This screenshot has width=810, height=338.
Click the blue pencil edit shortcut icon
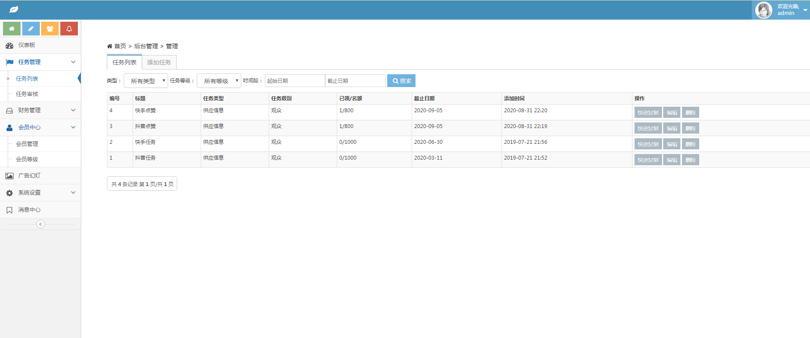(x=31, y=29)
